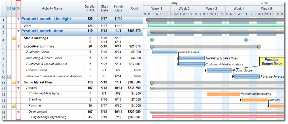Click the blue info icon in the header
Screen dimensions: 288x124
(13, 8)
